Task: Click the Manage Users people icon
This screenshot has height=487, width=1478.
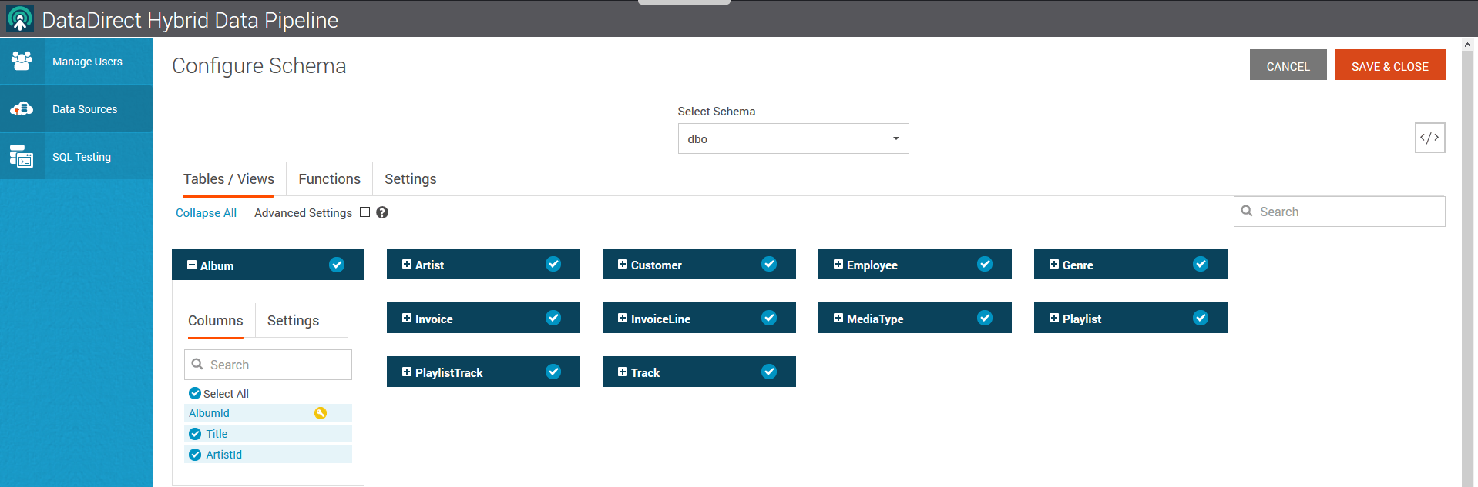Action: click(x=22, y=61)
